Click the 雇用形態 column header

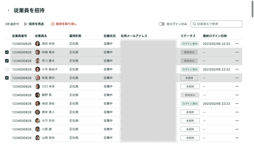[75, 36]
